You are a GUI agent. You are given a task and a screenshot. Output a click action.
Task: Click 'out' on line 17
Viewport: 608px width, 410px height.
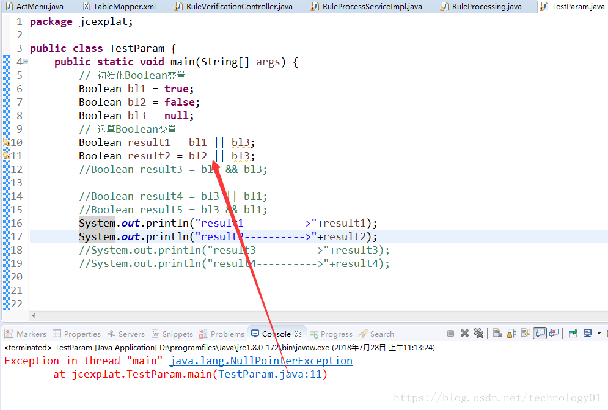point(131,236)
